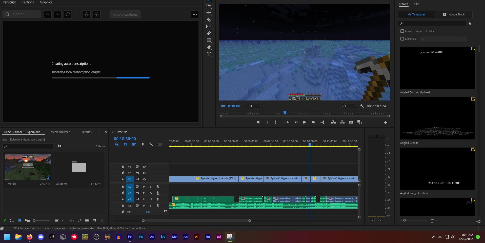Open the Timeline panel menu
The height and width of the screenshot is (243, 485).
pos(131,132)
